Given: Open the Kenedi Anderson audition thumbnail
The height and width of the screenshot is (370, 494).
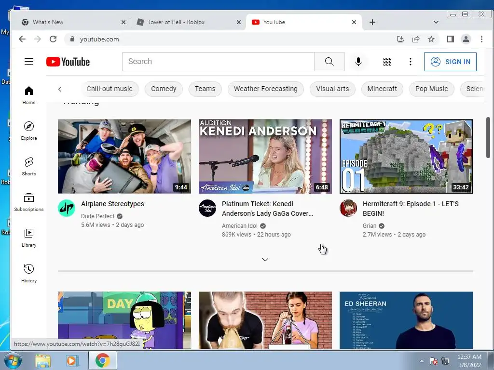Looking at the screenshot, I should coord(265,156).
